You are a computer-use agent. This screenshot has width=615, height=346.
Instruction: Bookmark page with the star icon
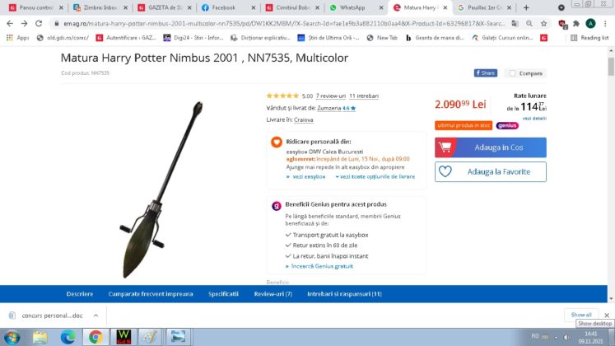tap(543, 24)
